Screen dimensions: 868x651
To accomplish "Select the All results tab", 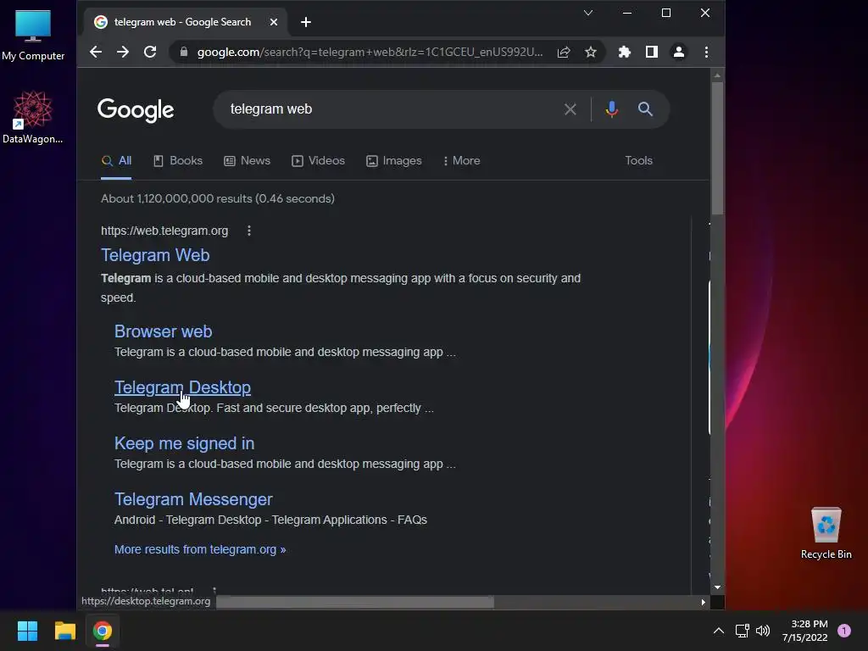I will click(x=116, y=160).
